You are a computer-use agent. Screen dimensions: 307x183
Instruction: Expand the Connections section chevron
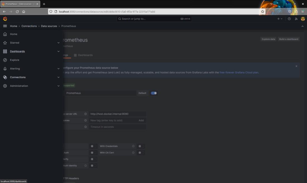pyautogui.click(x=58, y=77)
